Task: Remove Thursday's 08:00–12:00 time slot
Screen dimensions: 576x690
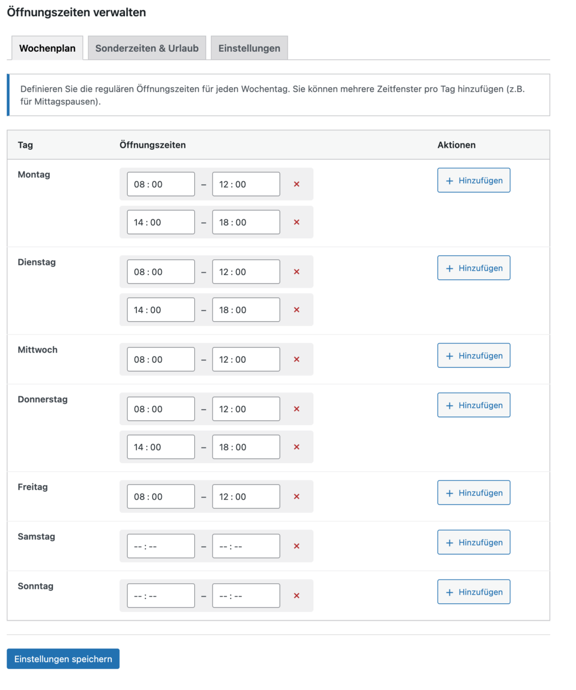Action: tap(296, 409)
